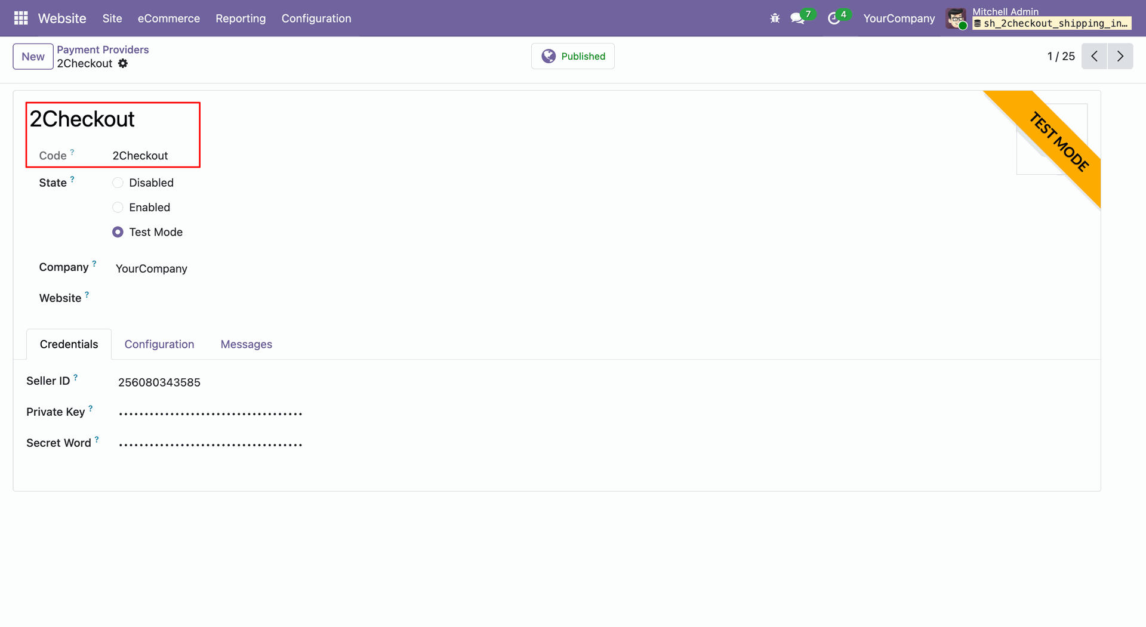Click the Company help question mark

point(94,263)
